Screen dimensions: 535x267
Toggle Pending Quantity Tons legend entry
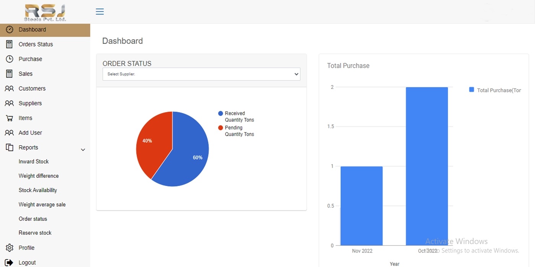click(x=235, y=131)
